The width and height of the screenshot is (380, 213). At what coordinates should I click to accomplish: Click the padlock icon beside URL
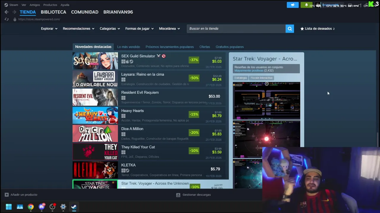click(x=15, y=19)
